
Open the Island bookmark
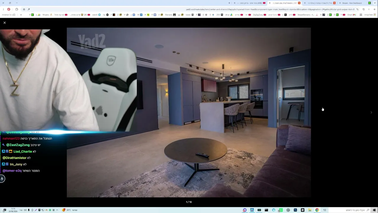click(189, 15)
